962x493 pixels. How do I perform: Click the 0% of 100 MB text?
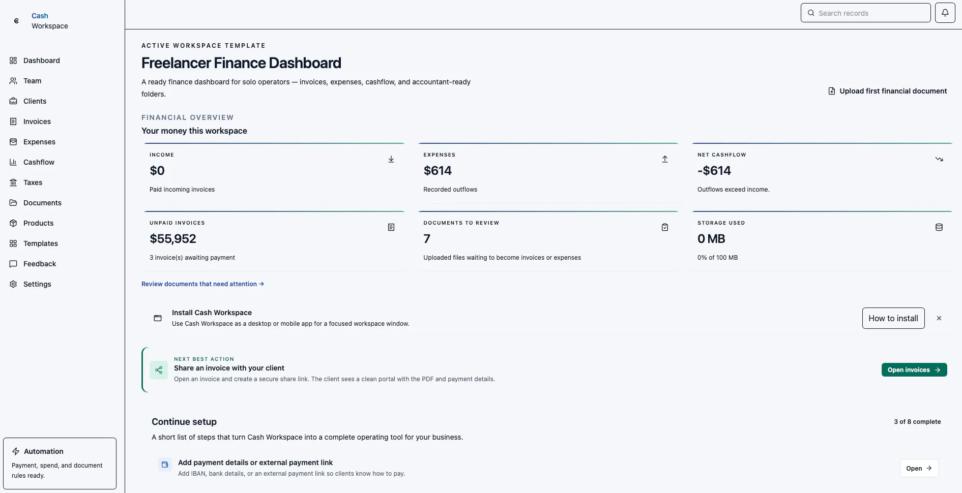(717, 258)
